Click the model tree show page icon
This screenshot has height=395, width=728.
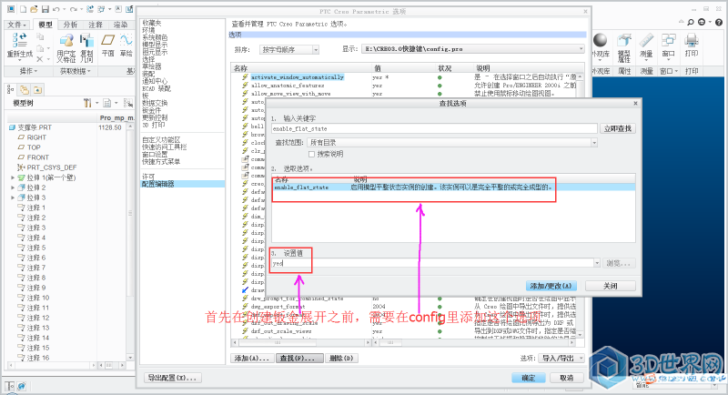(x=107, y=103)
